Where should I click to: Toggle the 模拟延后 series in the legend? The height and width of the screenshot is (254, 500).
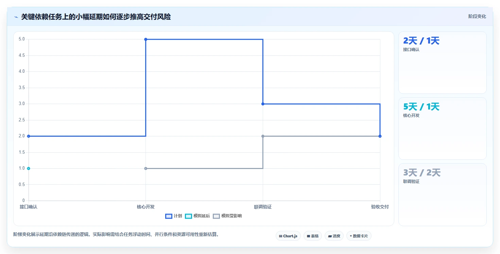(197, 216)
